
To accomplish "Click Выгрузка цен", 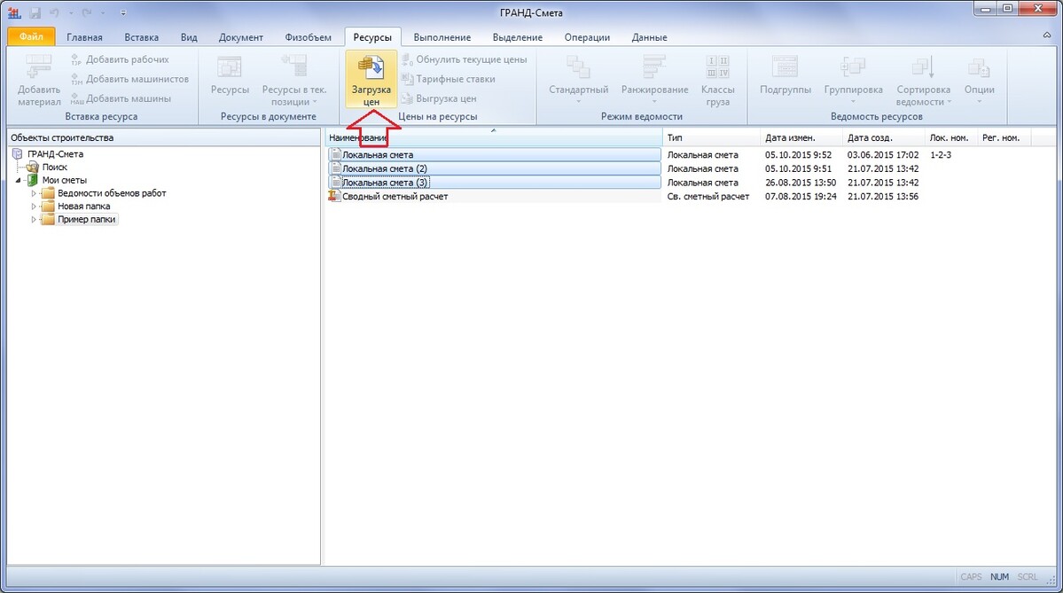I will pos(440,99).
